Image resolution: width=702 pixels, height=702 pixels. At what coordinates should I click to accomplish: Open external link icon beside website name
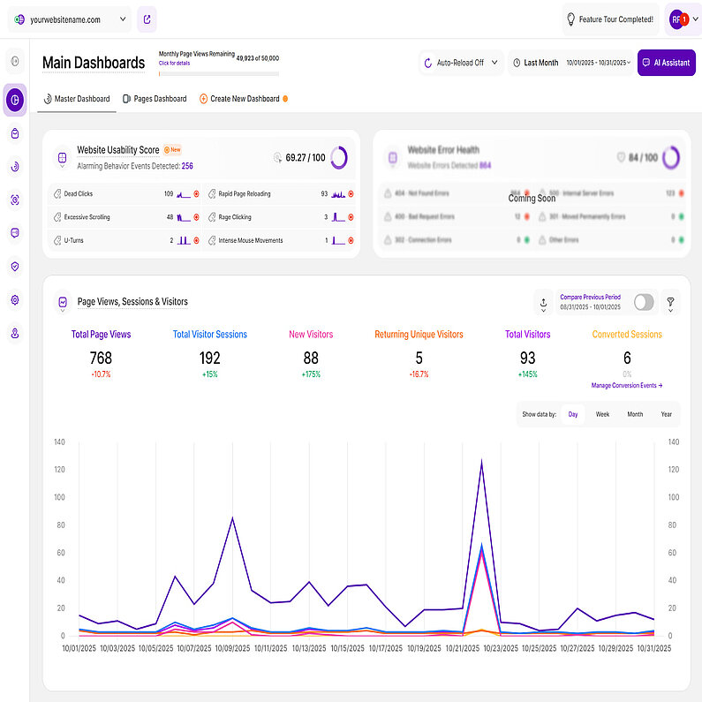147,19
